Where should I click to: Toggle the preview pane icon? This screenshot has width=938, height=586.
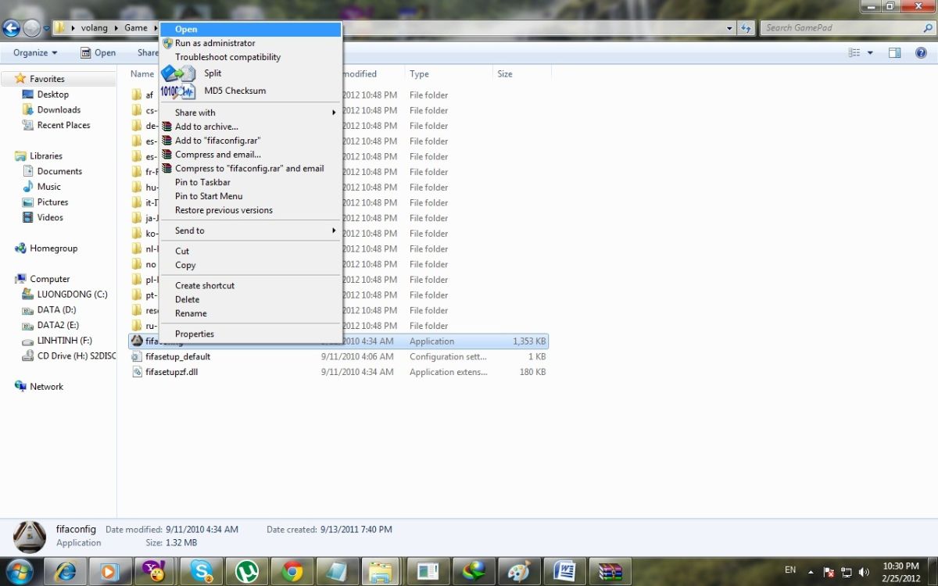tap(895, 53)
